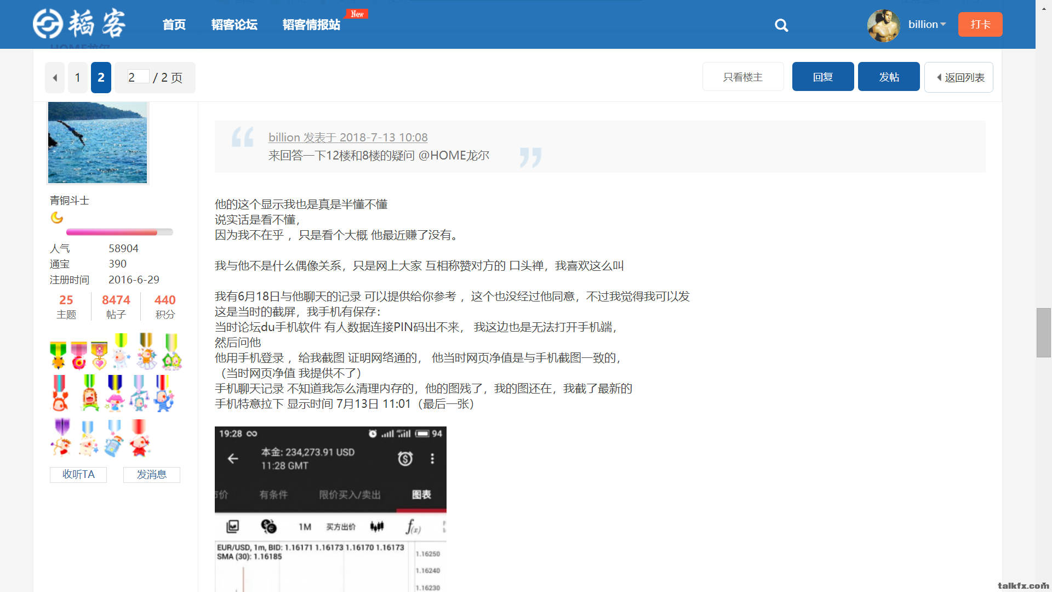Jump to page 1

pyautogui.click(x=78, y=77)
